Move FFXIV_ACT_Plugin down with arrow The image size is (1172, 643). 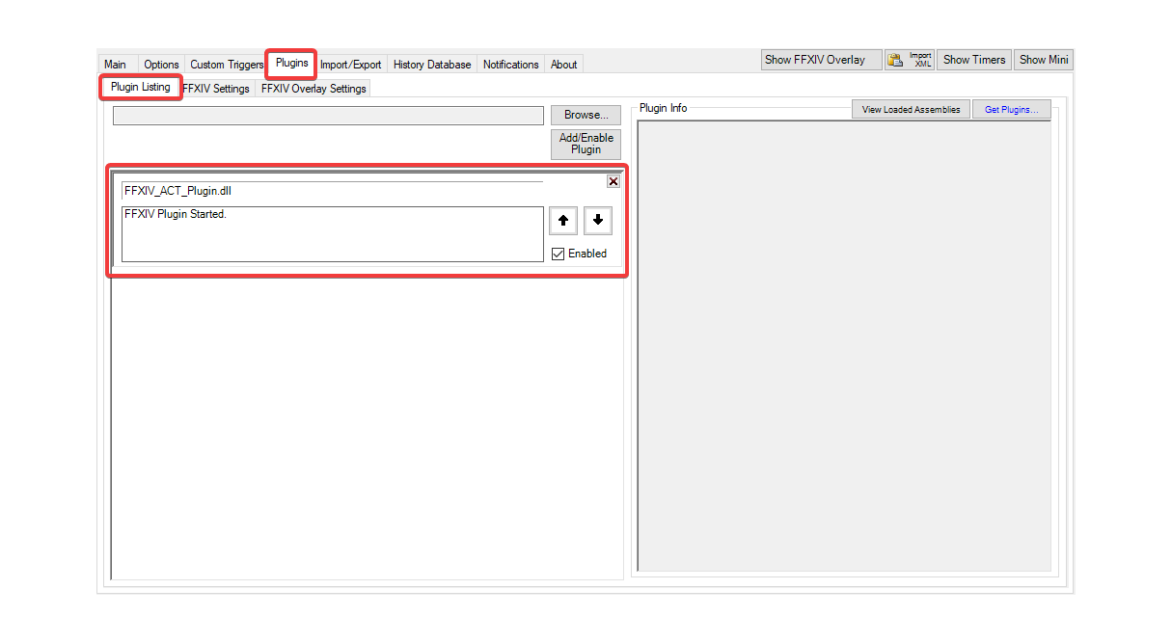pyautogui.click(x=597, y=221)
